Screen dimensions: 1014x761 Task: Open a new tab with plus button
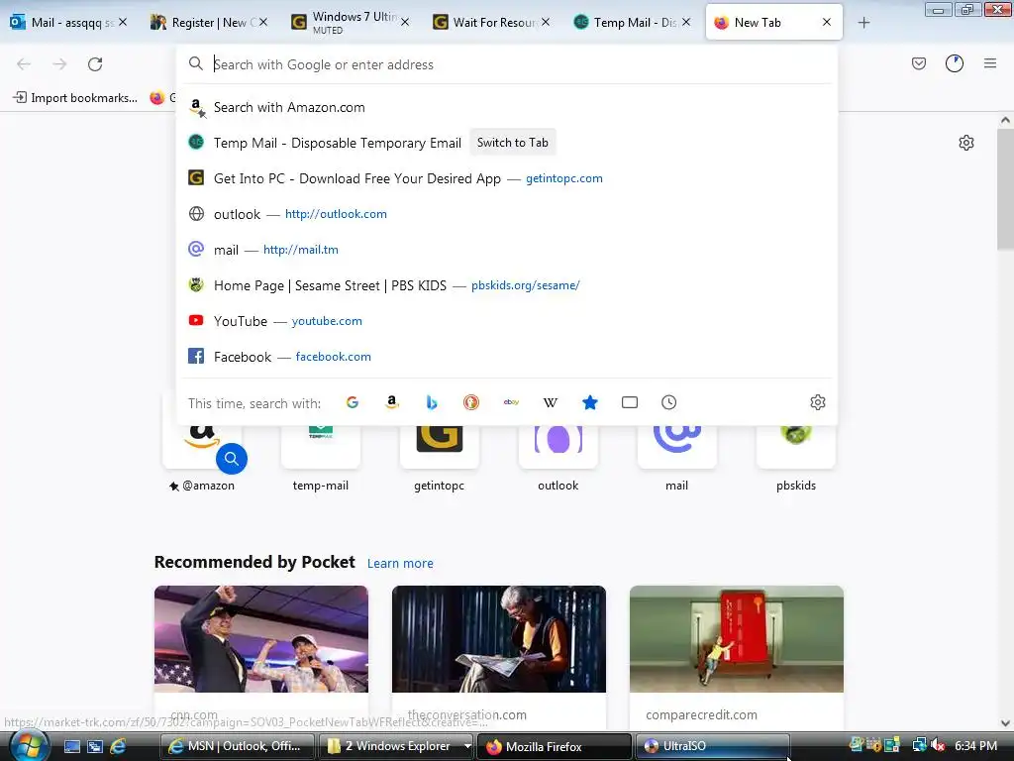[863, 23]
